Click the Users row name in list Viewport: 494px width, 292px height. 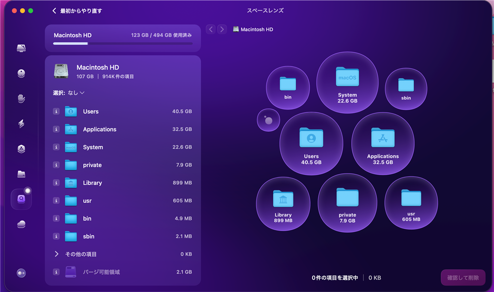[x=91, y=111]
